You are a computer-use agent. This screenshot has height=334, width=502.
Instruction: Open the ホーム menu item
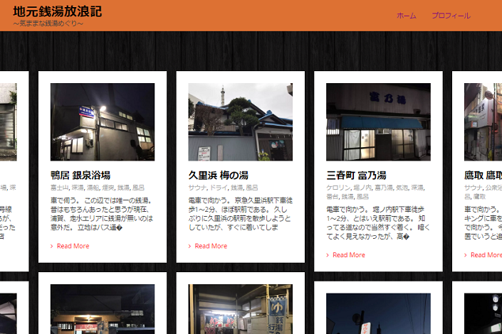tap(407, 16)
